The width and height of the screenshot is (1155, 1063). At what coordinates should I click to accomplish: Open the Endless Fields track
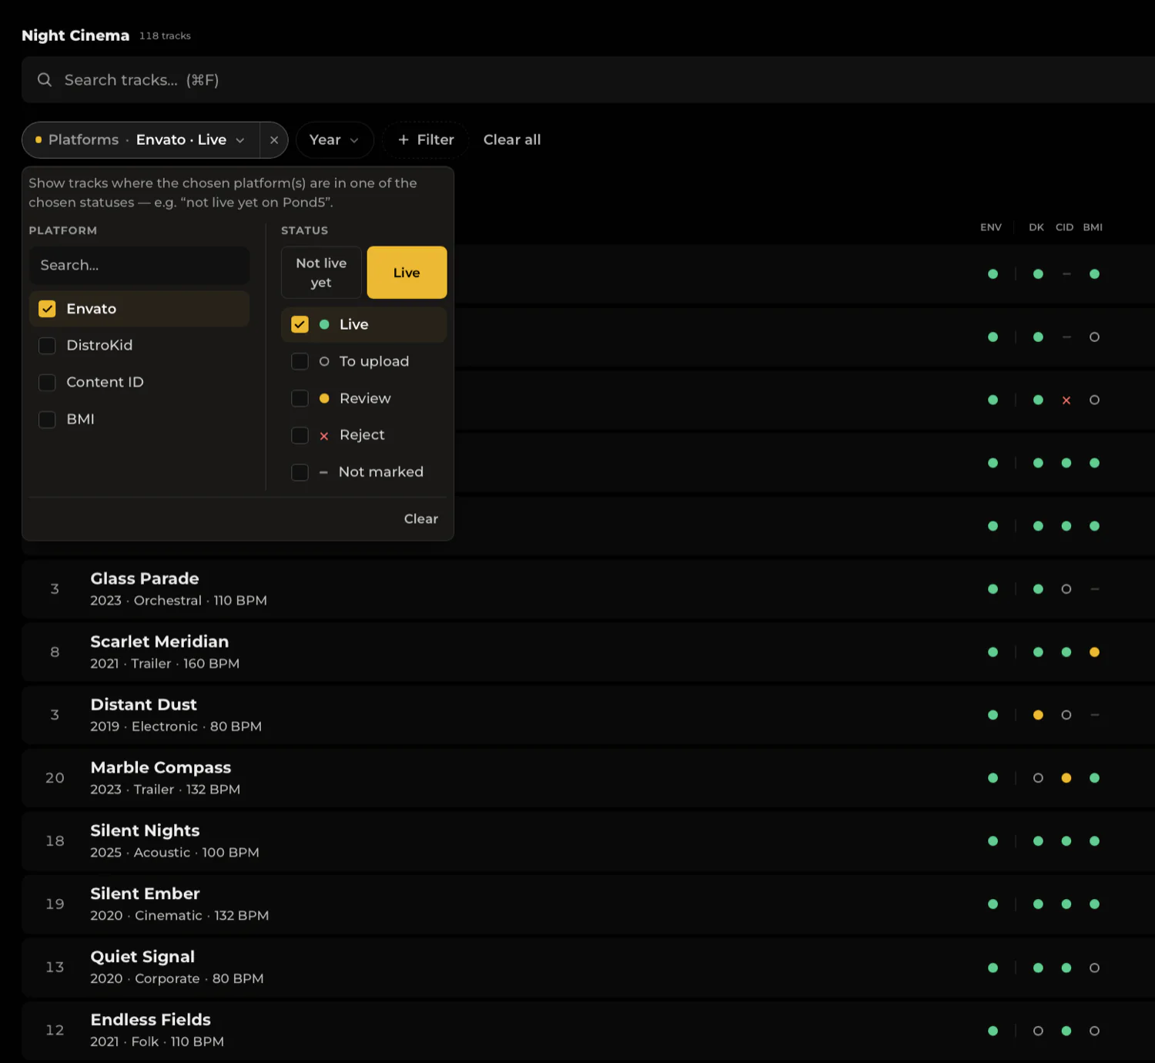pyautogui.click(x=588, y=1031)
